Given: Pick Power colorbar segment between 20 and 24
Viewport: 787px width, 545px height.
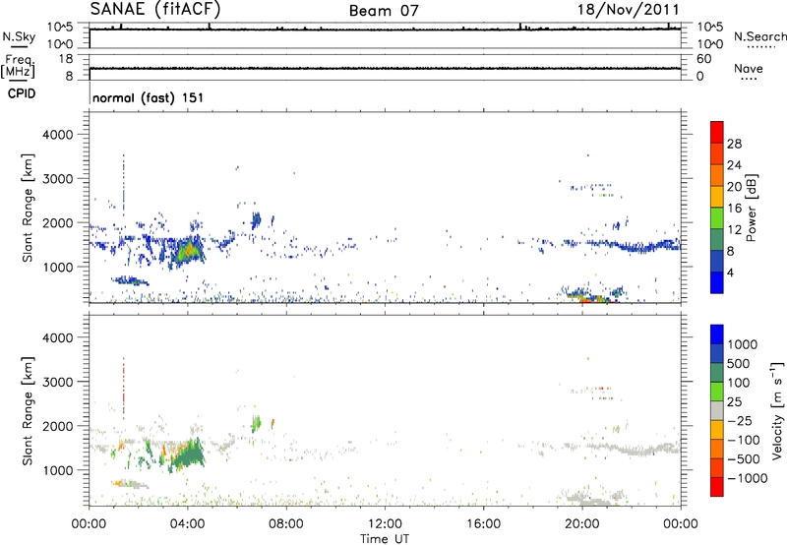Looking at the screenshot, I should point(717,175).
